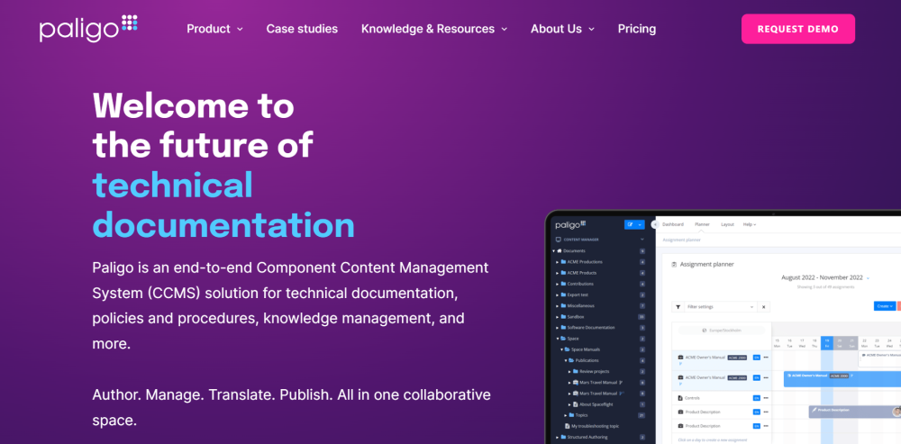Click the Review projects folder icon
Image resolution: width=901 pixels, height=444 pixels.
point(575,372)
